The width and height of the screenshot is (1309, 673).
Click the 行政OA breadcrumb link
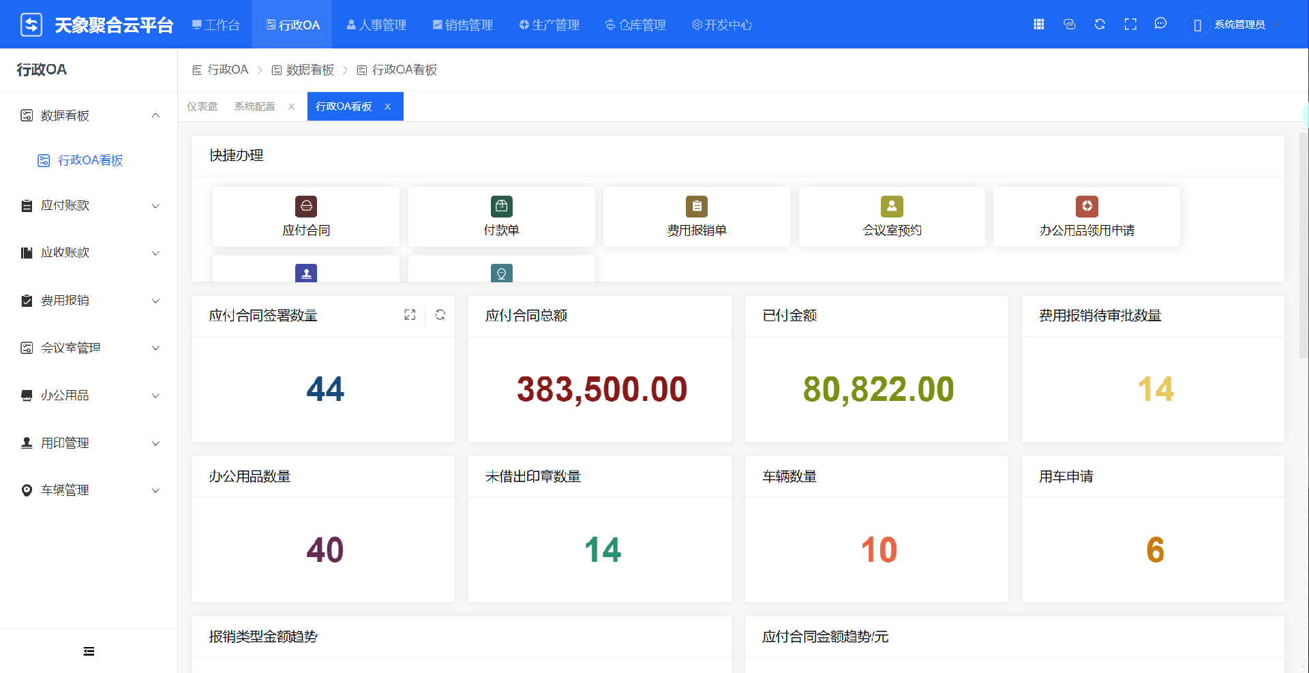point(220,70)
